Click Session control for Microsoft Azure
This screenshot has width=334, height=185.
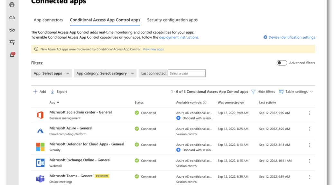(x=187, y=134)
